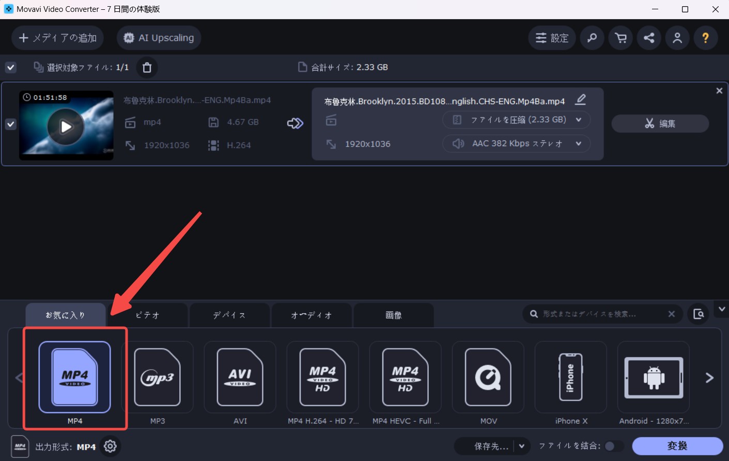This screenshot has height=461, width=729.
Task: Show previous presets with left arrow
Action: [19, 378]
